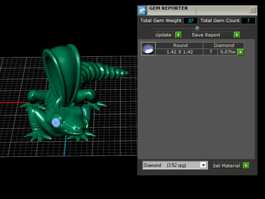This screenshot has width=265, height=199.
Task: Click the 1.42 X 1.42 size cell
Action: pos(179,52)
